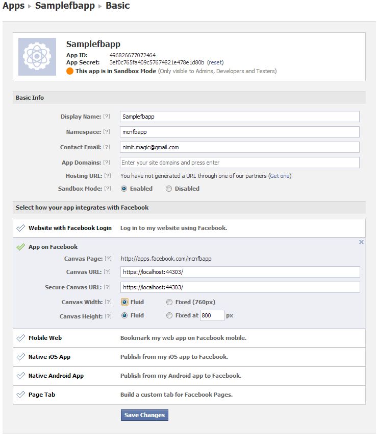Set Sandbox Mode to Disabled

[169, 189]
